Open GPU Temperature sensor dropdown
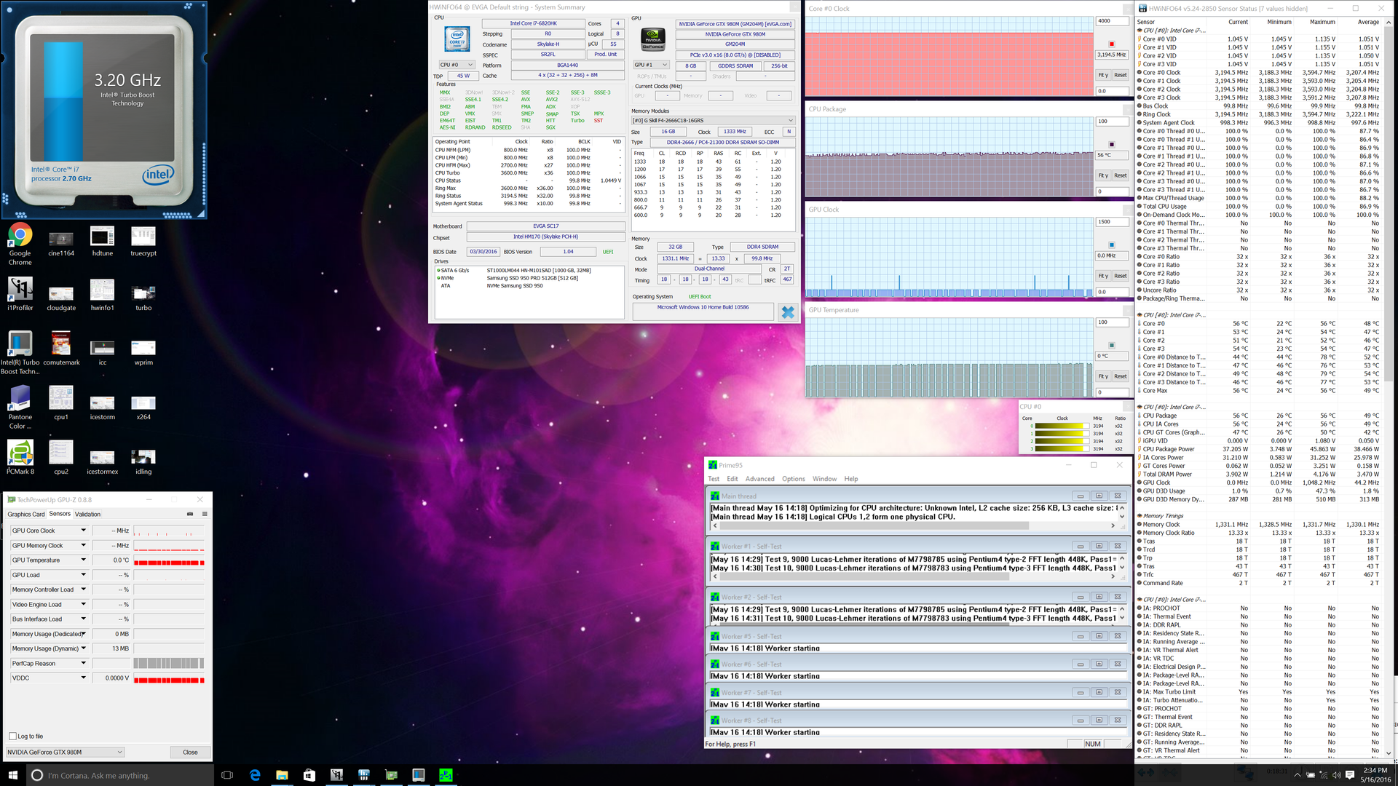This screenshot has width=1398, height=786. click(83, 560)
